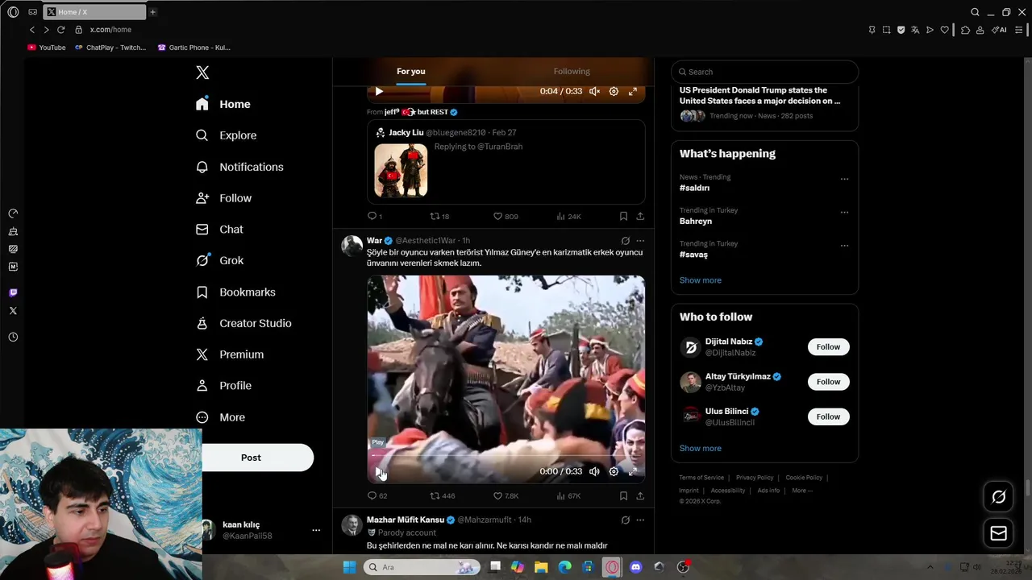Share the War tweet
This screenshot has width=1032, height=580.
click(640, 495)
